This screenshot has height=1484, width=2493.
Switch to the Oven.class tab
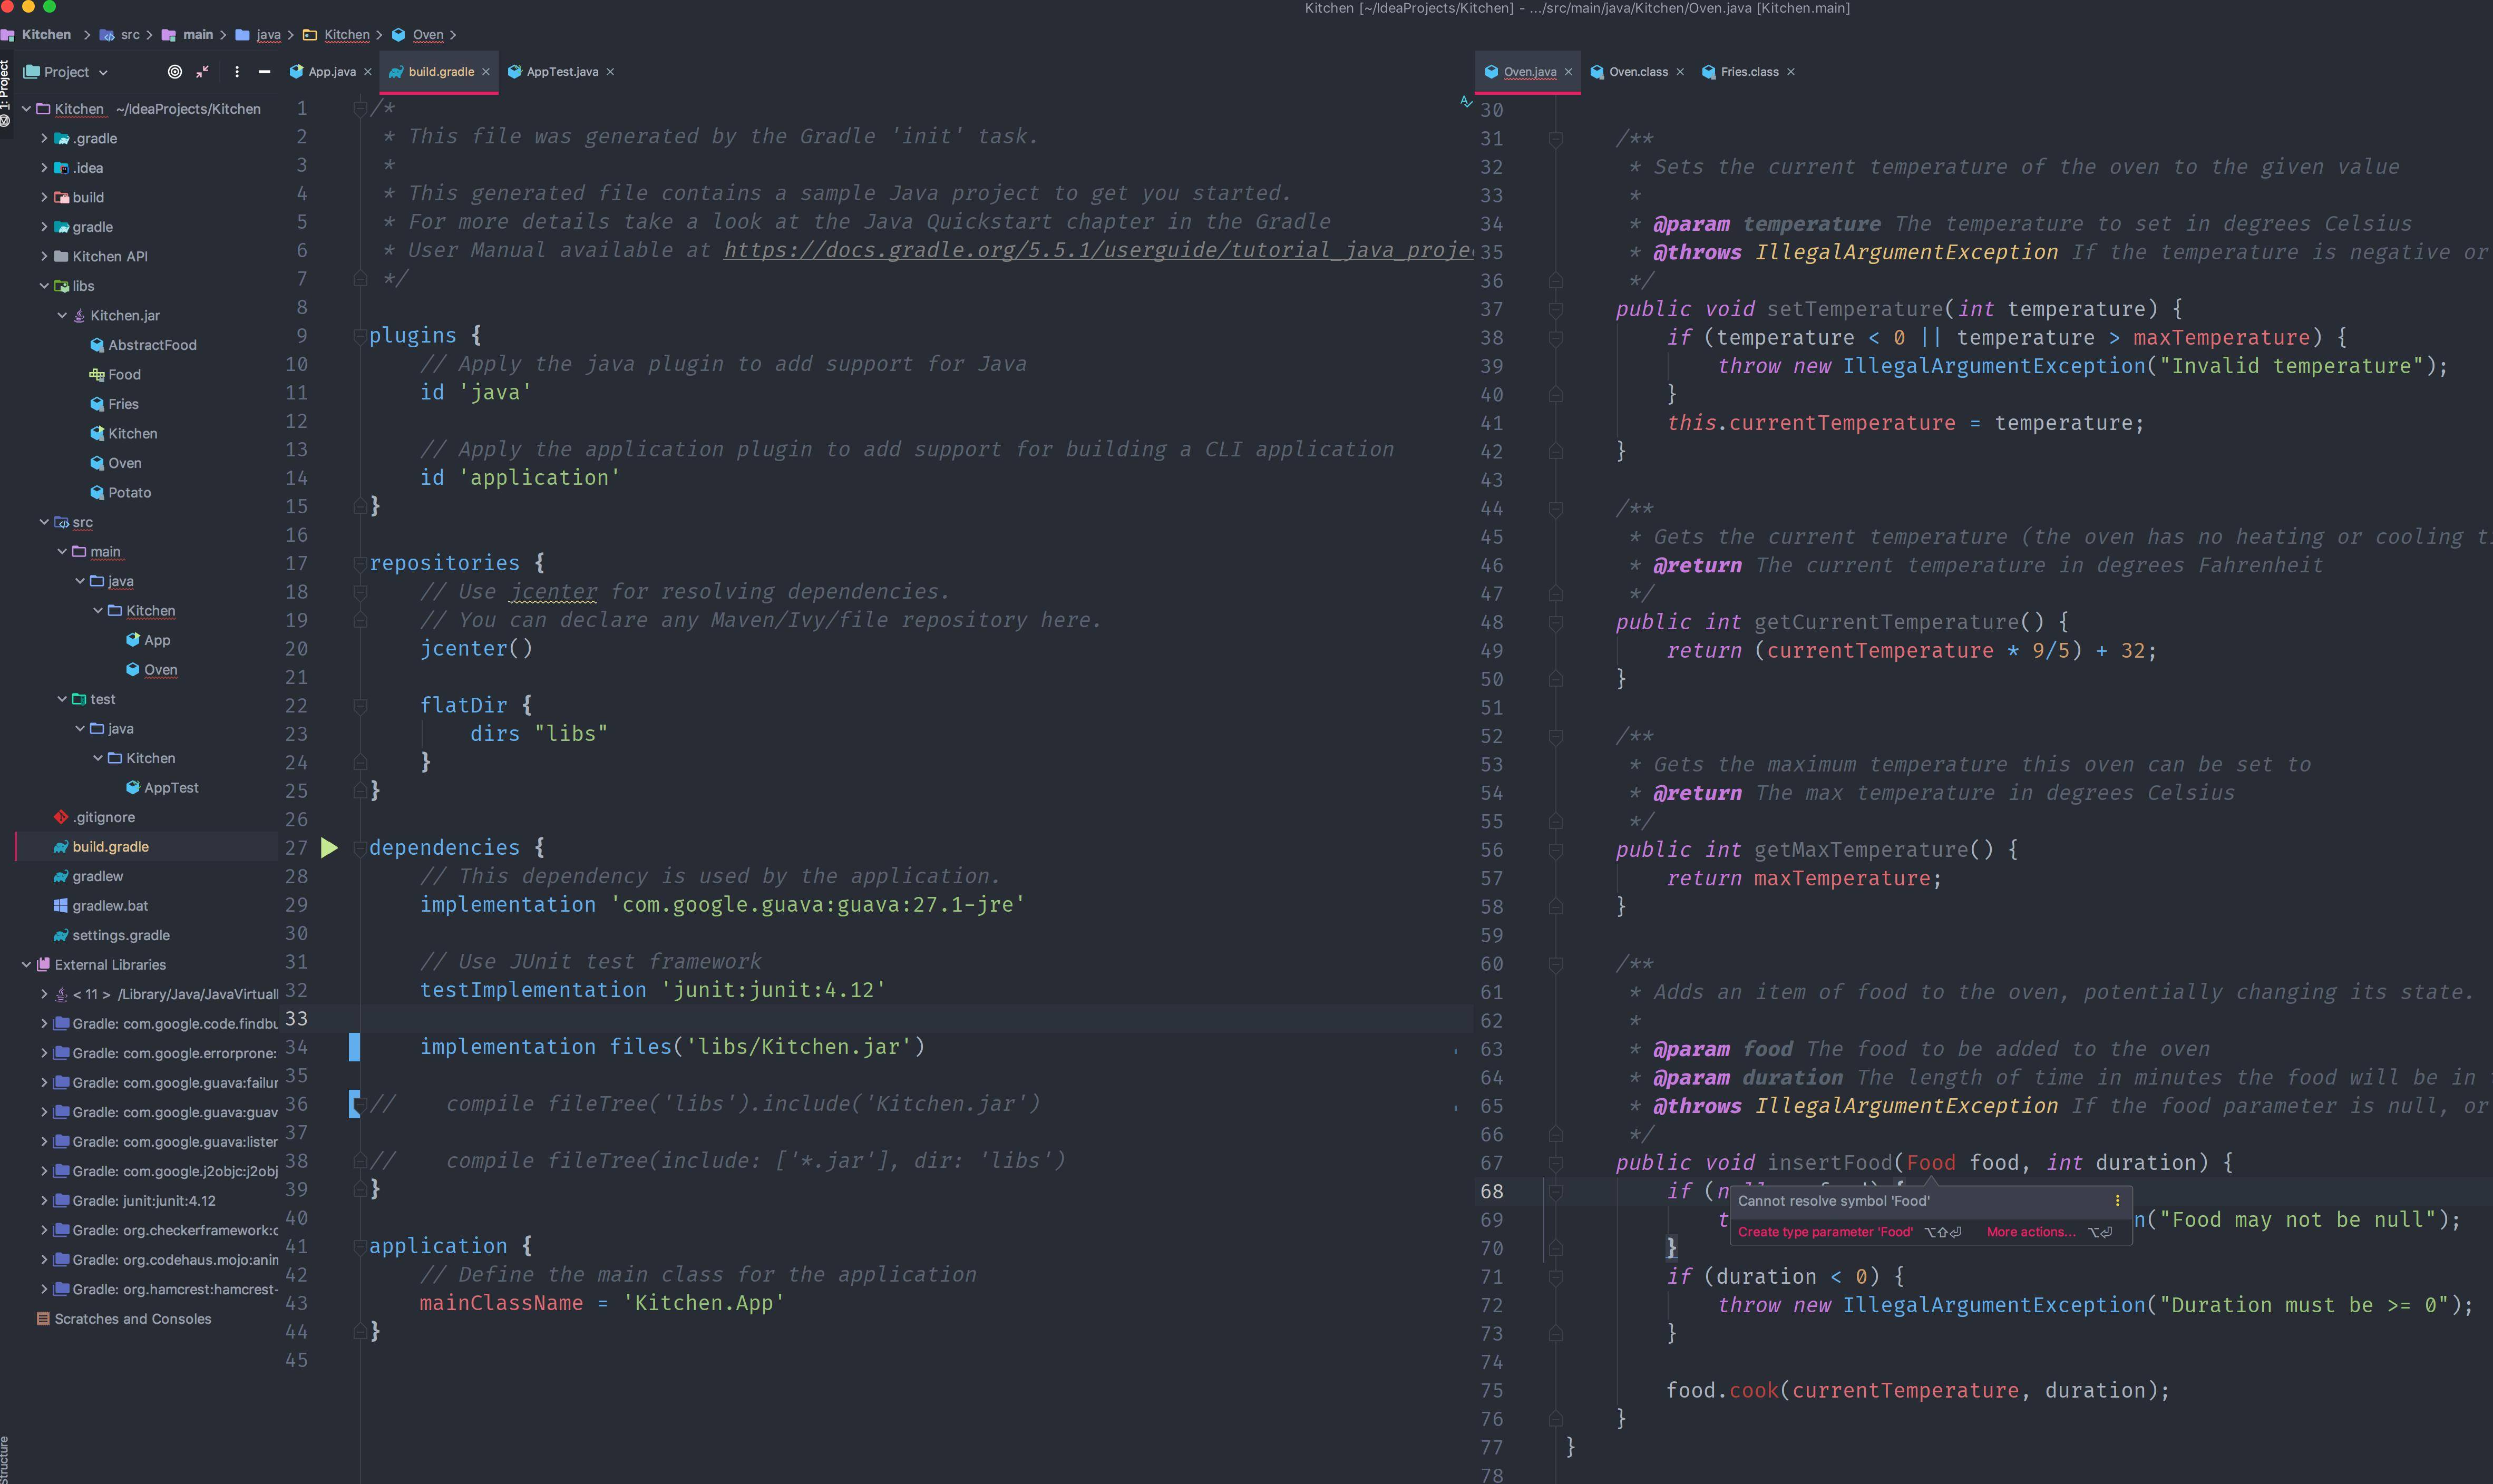pyautogui.click(x=1637, y=72)
